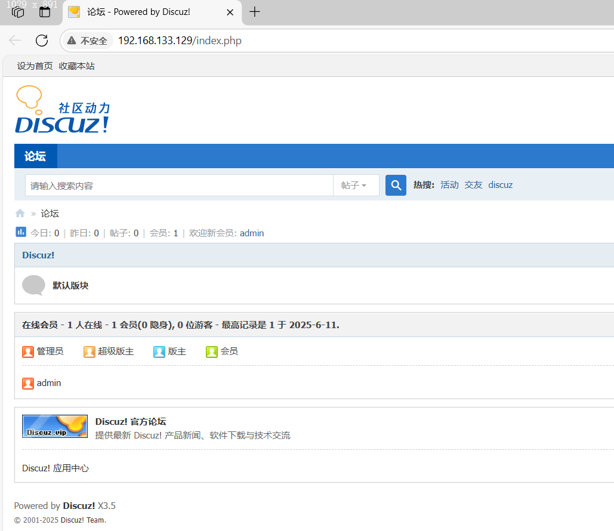Open the tab actions menu icon
This screenshot has height=531, width=614.
coord(45,12)
